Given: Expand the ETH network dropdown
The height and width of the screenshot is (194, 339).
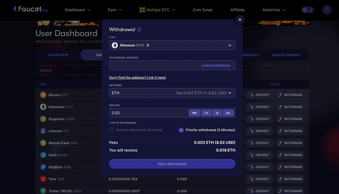Looking at the screenshot, I should coord(172,93).
